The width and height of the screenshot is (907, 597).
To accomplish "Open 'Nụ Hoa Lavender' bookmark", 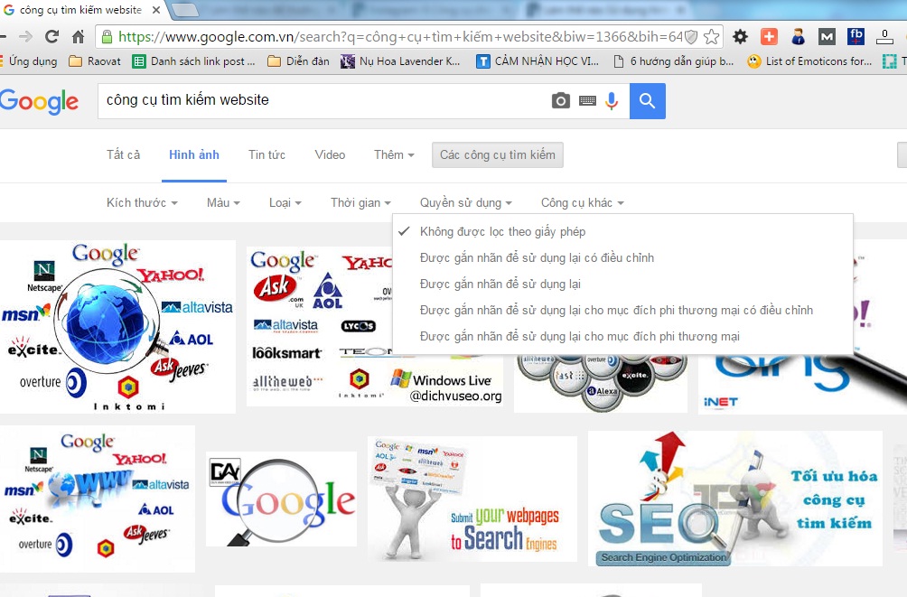I will point(400,61).
